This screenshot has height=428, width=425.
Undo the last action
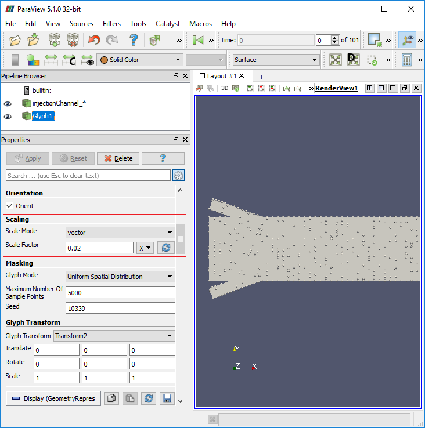(94, 40)
